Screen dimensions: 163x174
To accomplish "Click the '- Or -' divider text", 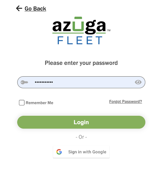I will click(81, 137).
